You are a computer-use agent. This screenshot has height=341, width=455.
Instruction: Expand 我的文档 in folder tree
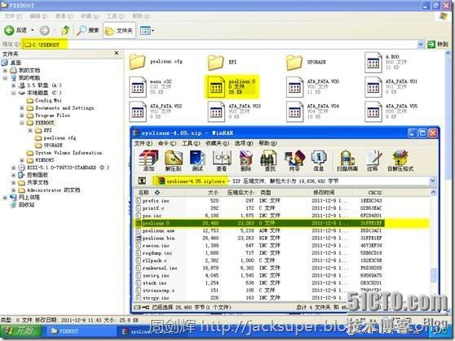pos(5,71)
